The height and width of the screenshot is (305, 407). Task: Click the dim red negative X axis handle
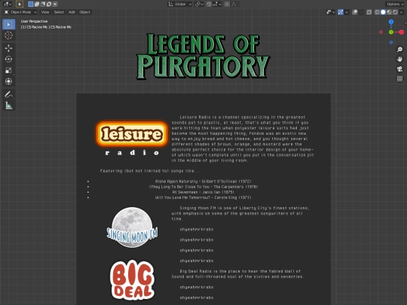(x=381, y=32)
